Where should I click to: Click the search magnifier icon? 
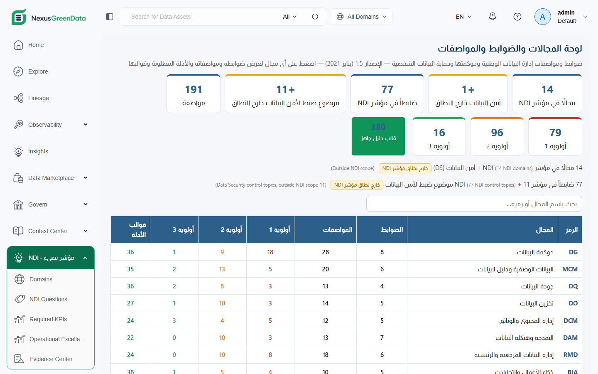tap(315, 17)
